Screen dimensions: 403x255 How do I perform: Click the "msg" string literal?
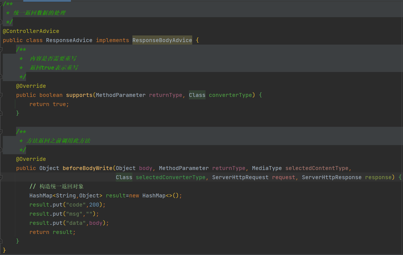coord(74,214)
